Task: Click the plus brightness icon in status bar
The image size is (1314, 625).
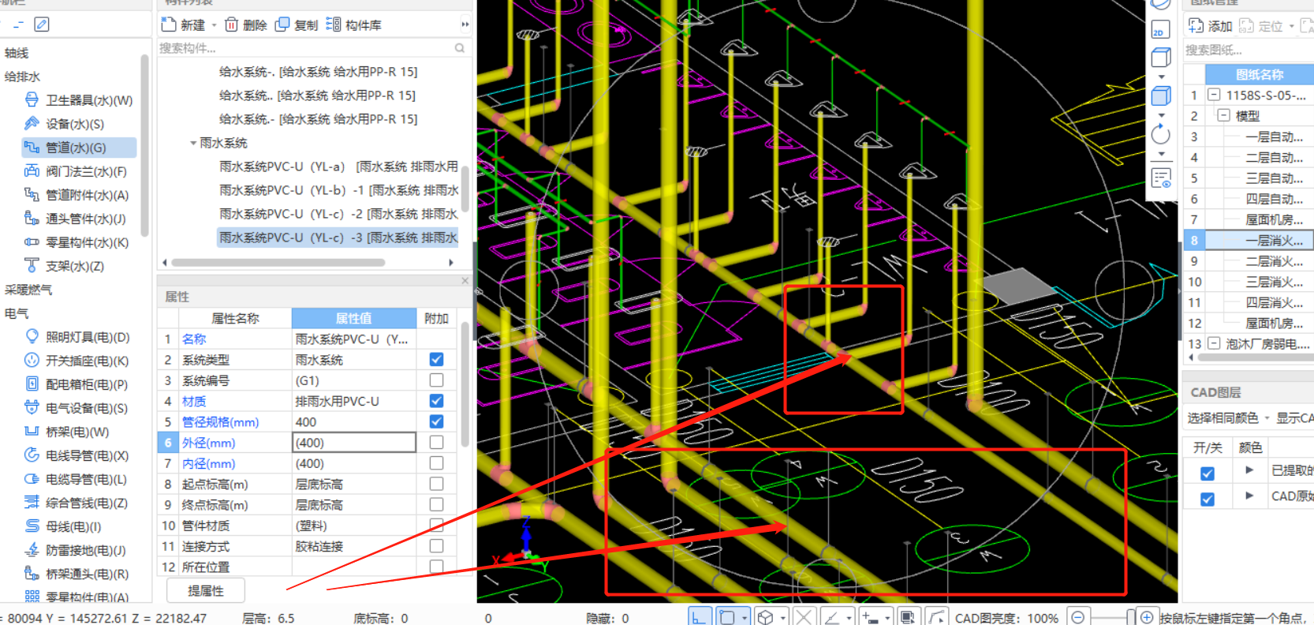Action: pyautogui.click(x=1147, y=617)
